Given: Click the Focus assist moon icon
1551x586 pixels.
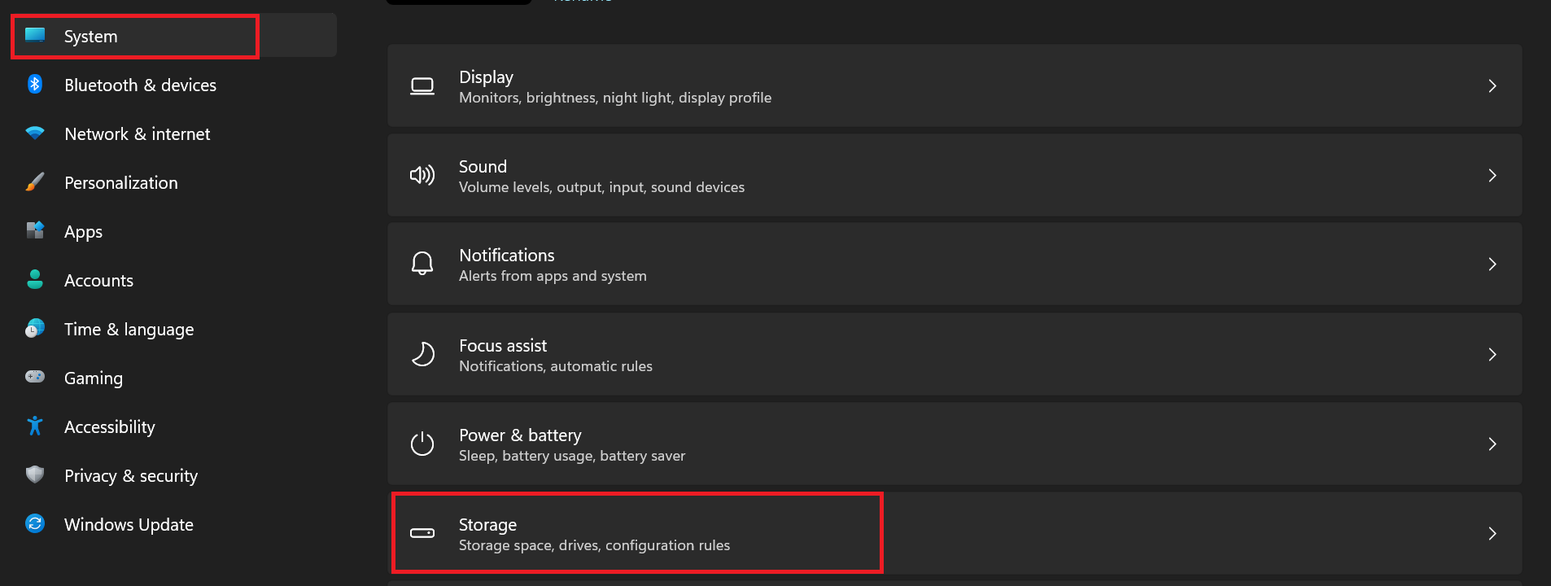Looking at the screenshot, I should tap(422, 354).
